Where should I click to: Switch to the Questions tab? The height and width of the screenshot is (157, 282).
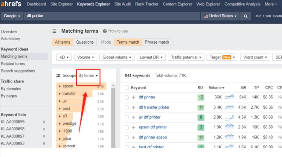[x=85, y=42]
